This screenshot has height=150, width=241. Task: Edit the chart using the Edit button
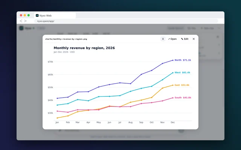click(185, 39)
